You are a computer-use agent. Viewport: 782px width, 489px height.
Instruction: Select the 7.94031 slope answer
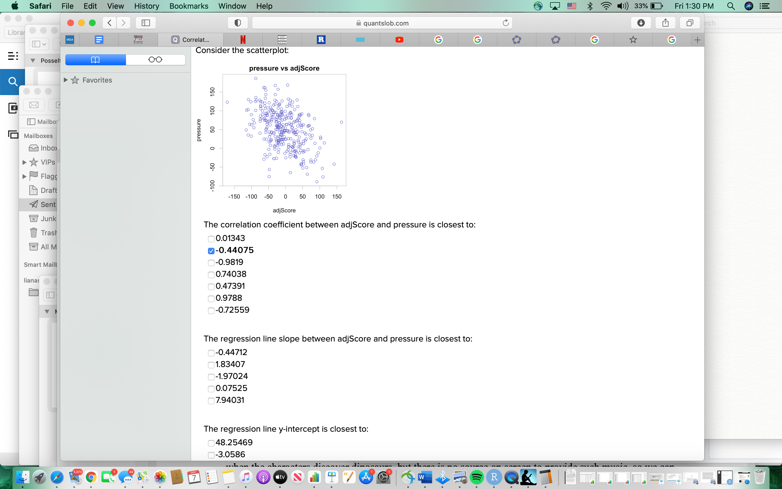(x=211, y=401)
